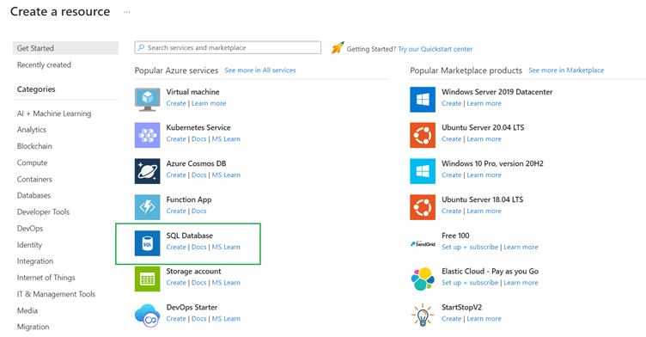Click the Function App title text
646x337 pixels.
[x=189, y=199]
